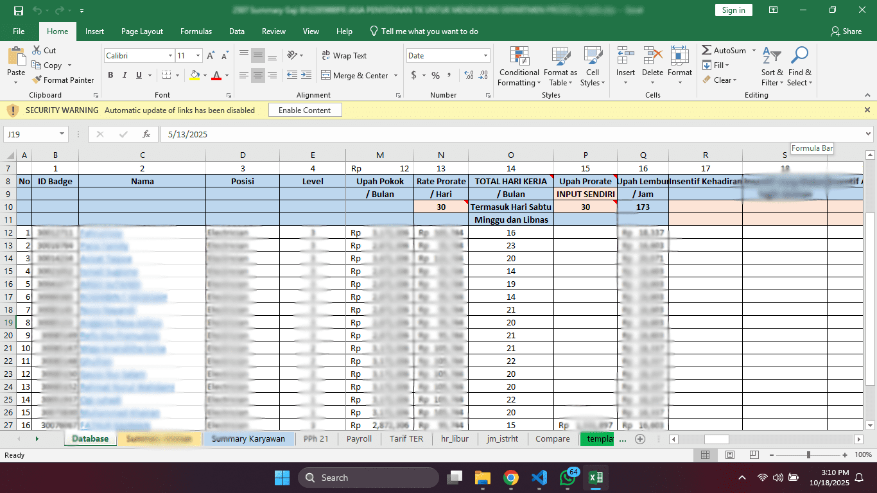Click the Enable Content button
The image size is (877, 493).
coord(304,110)
